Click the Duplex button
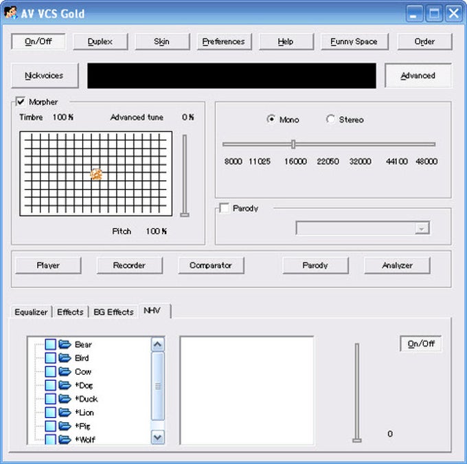This screenshot has width=467, height=464. pyautogui.click(x=100, y=41)
